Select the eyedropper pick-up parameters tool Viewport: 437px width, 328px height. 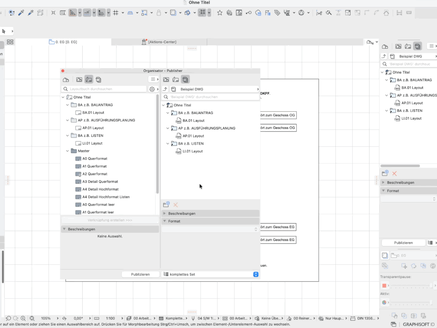21,13
